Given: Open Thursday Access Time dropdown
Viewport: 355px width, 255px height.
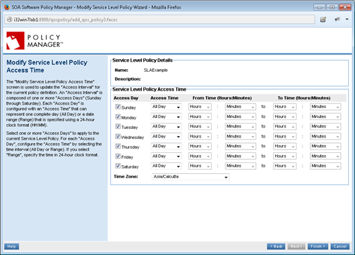Looking at the screenshot, I should [x=166, y=146].
